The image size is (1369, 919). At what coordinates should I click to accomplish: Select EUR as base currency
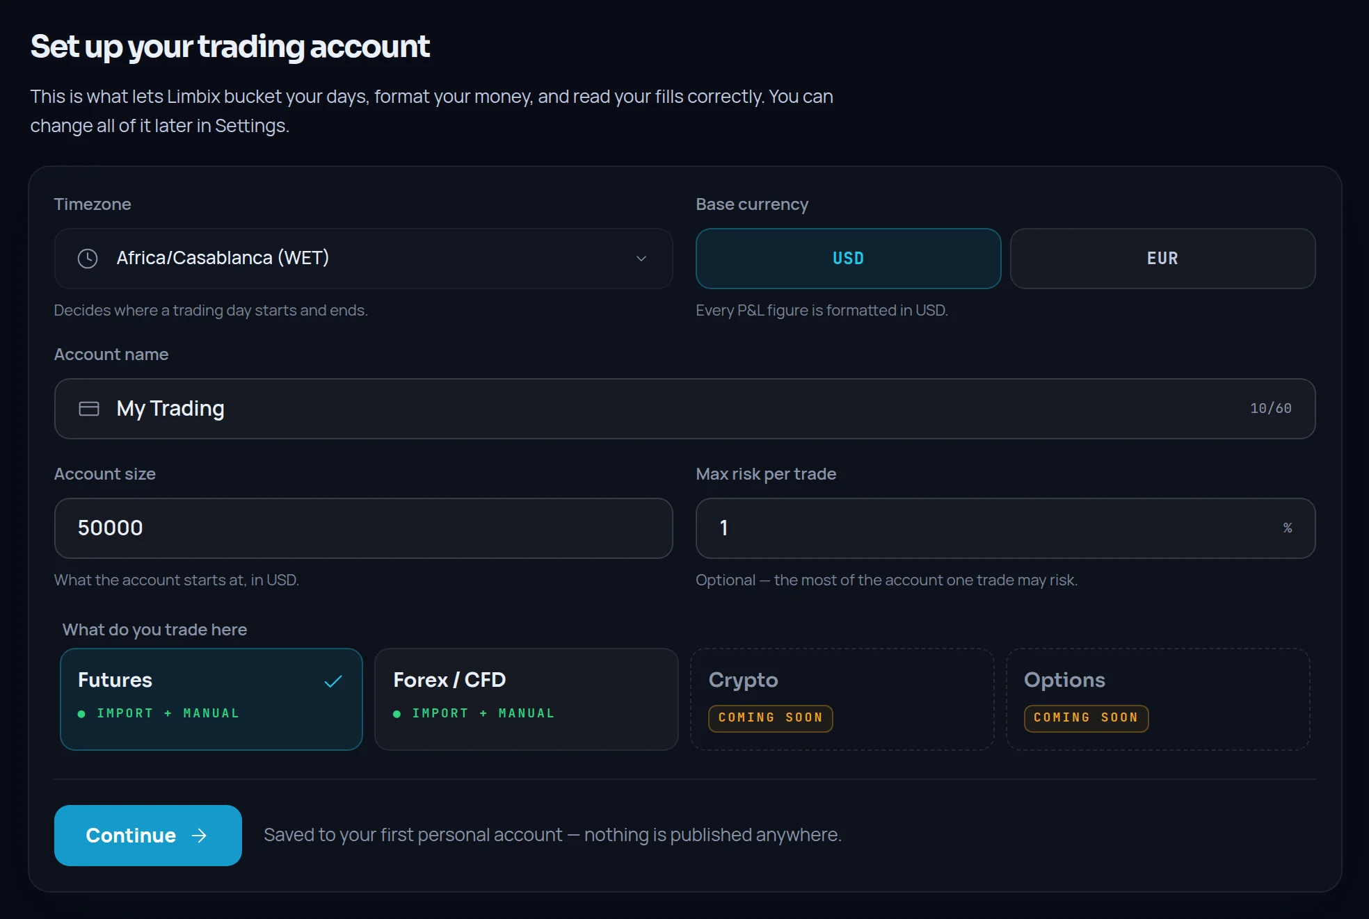[x=1162, y=259]
